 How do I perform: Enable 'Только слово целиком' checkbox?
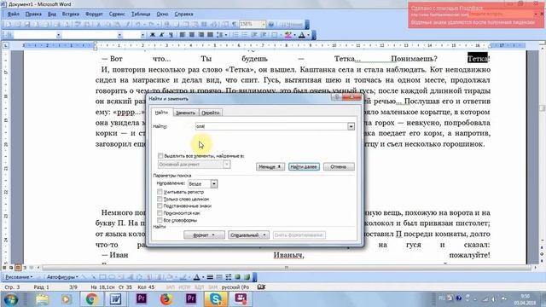click(x=160, y=199)
